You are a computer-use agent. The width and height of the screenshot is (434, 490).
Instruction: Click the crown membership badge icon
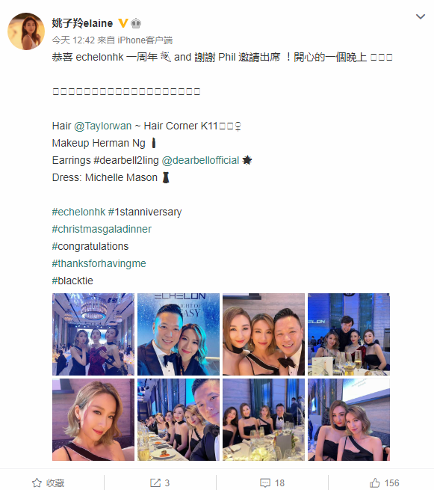(x=136, y=23)
